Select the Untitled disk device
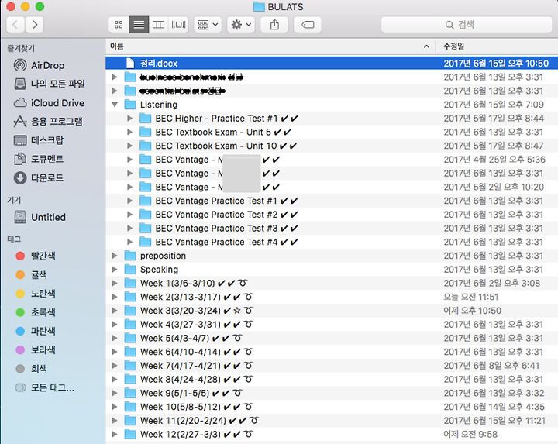The height and width of the screenshot is (444, 558). (40, 217)
